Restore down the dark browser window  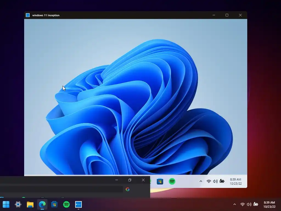point(130,180)
